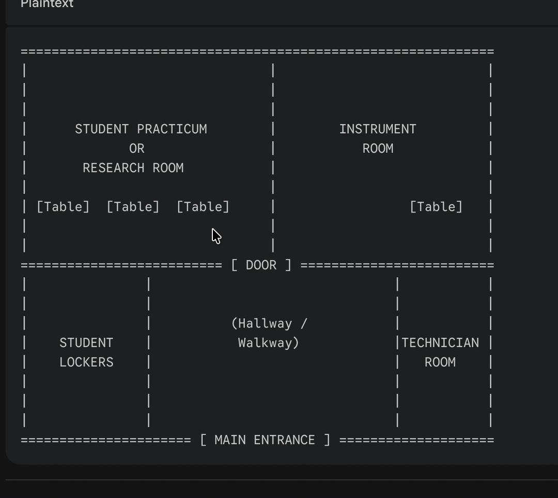Click the Walkway) text
This screenshot has width=558, height=498.
pyautogui.click(x=268, y=343)
